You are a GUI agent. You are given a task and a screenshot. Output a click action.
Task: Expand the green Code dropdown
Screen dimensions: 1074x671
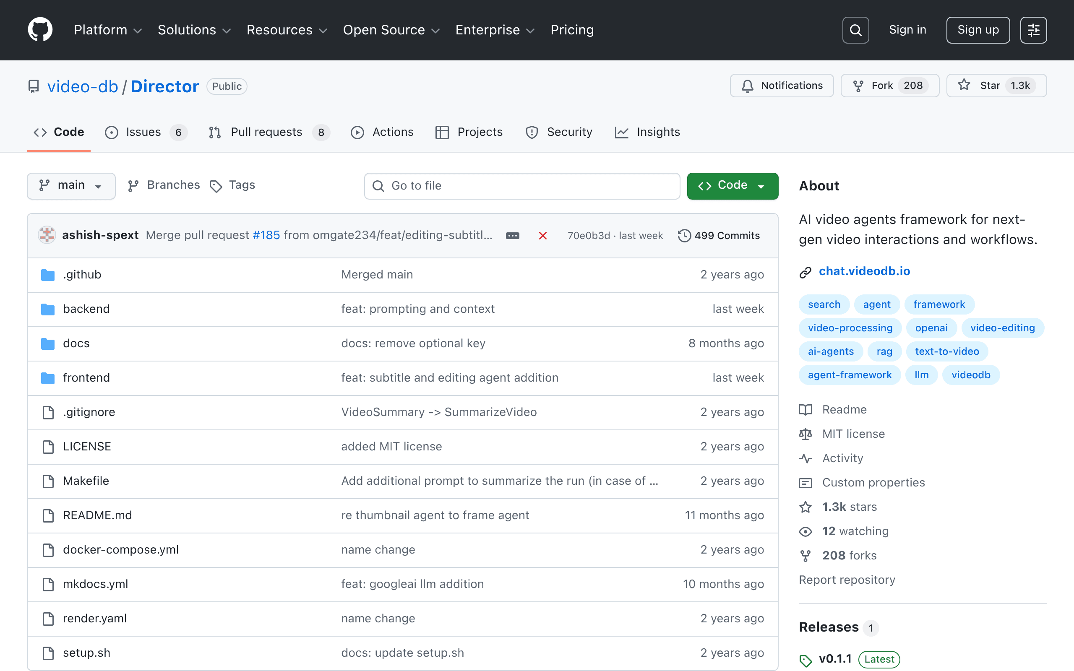coord(732,185)
